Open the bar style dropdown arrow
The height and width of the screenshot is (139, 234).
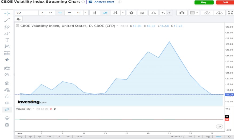point(123,13)
